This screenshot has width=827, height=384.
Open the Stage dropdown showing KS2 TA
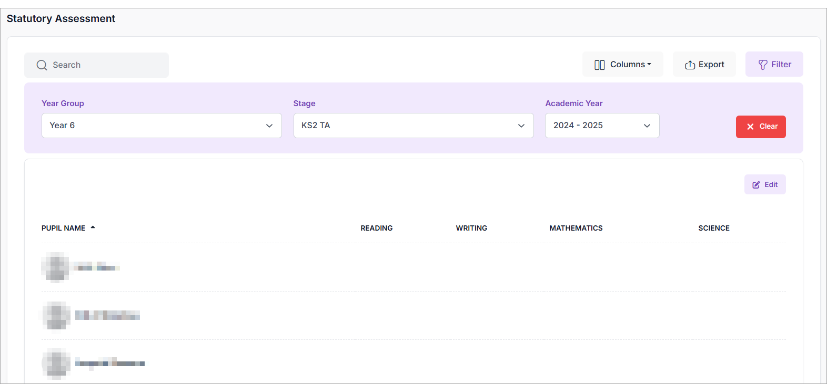(x=413, y=126)
